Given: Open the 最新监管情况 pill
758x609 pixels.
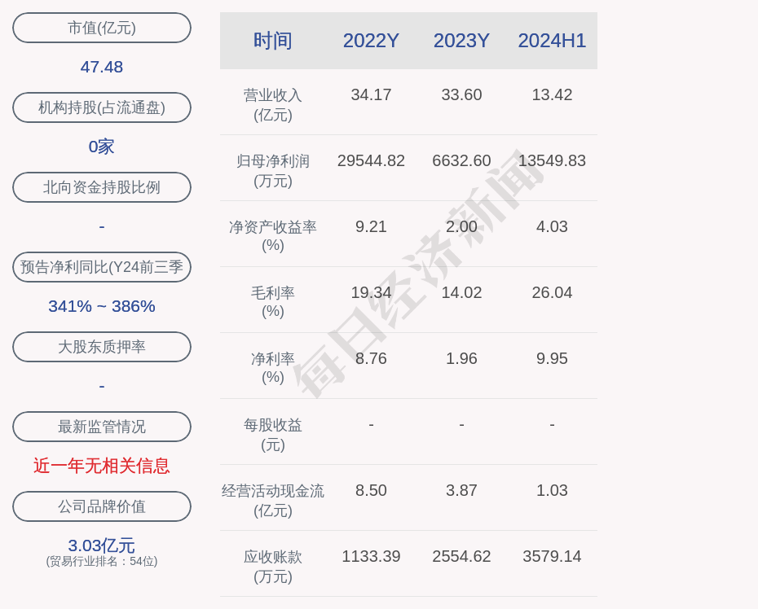Looking at the screenshot, I should [102, 427].
